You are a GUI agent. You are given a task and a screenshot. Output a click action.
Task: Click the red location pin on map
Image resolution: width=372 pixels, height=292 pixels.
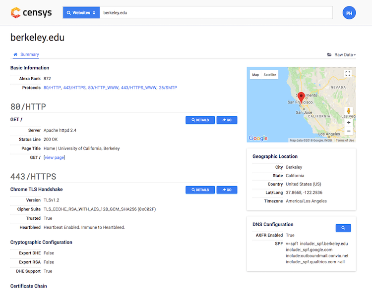pos(301,97)
